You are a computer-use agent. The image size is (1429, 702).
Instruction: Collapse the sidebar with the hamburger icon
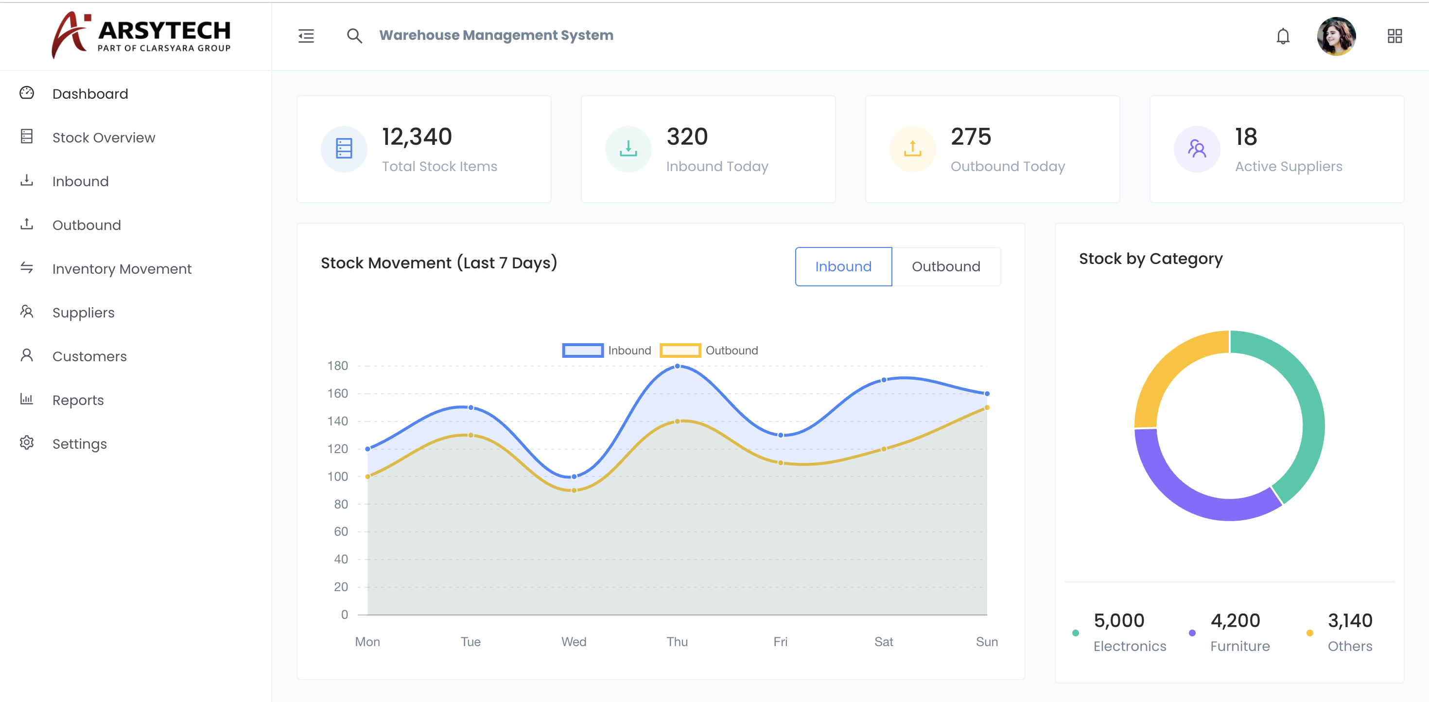pyautogui.click(x=306, y=36)
